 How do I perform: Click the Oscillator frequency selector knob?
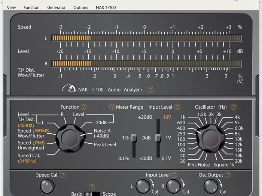point(211,139)
